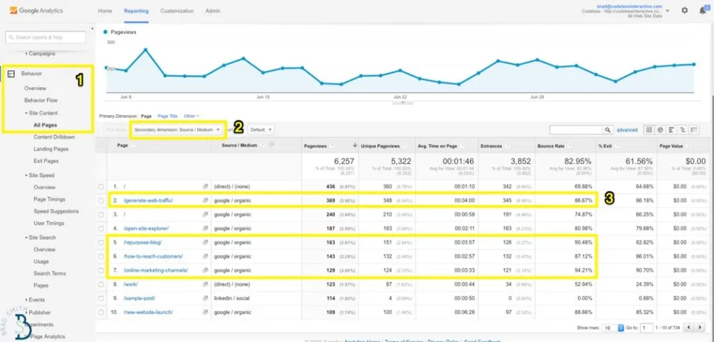Screen dimensions: 714x342
Task: Switch to the pie chart (percentage) view
Action: (x=660, y=130)
